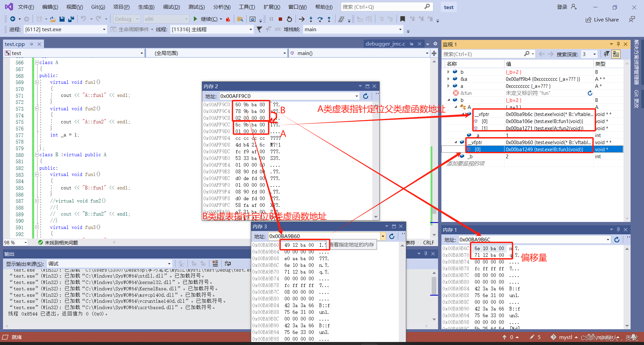The image size is (644, 345).
Task: Click the Hot Reload flame icon
Action: [x=228, y=19]
